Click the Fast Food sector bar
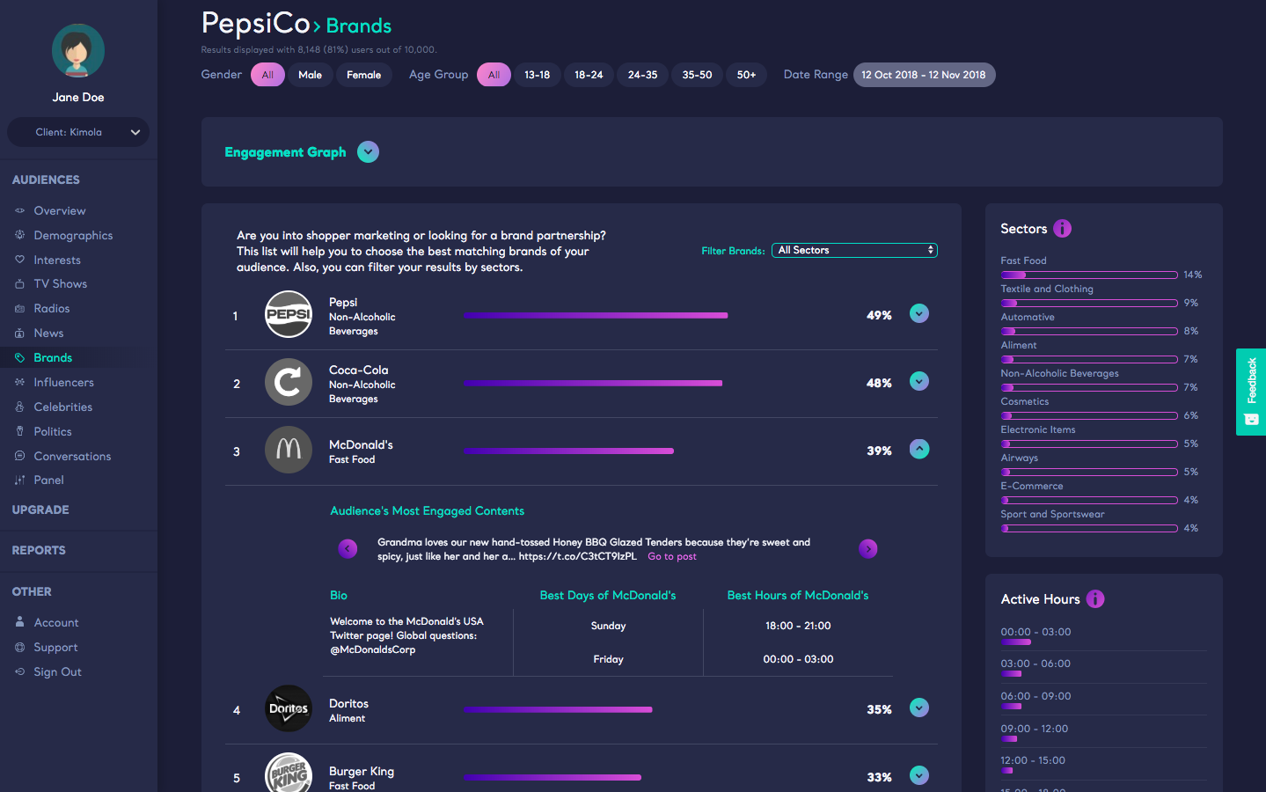 click(x=1089, y=275)
